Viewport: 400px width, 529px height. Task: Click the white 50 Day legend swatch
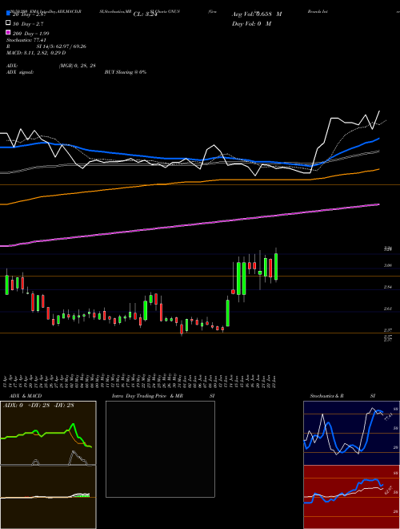pyautogui.click(x=8, y=23)
